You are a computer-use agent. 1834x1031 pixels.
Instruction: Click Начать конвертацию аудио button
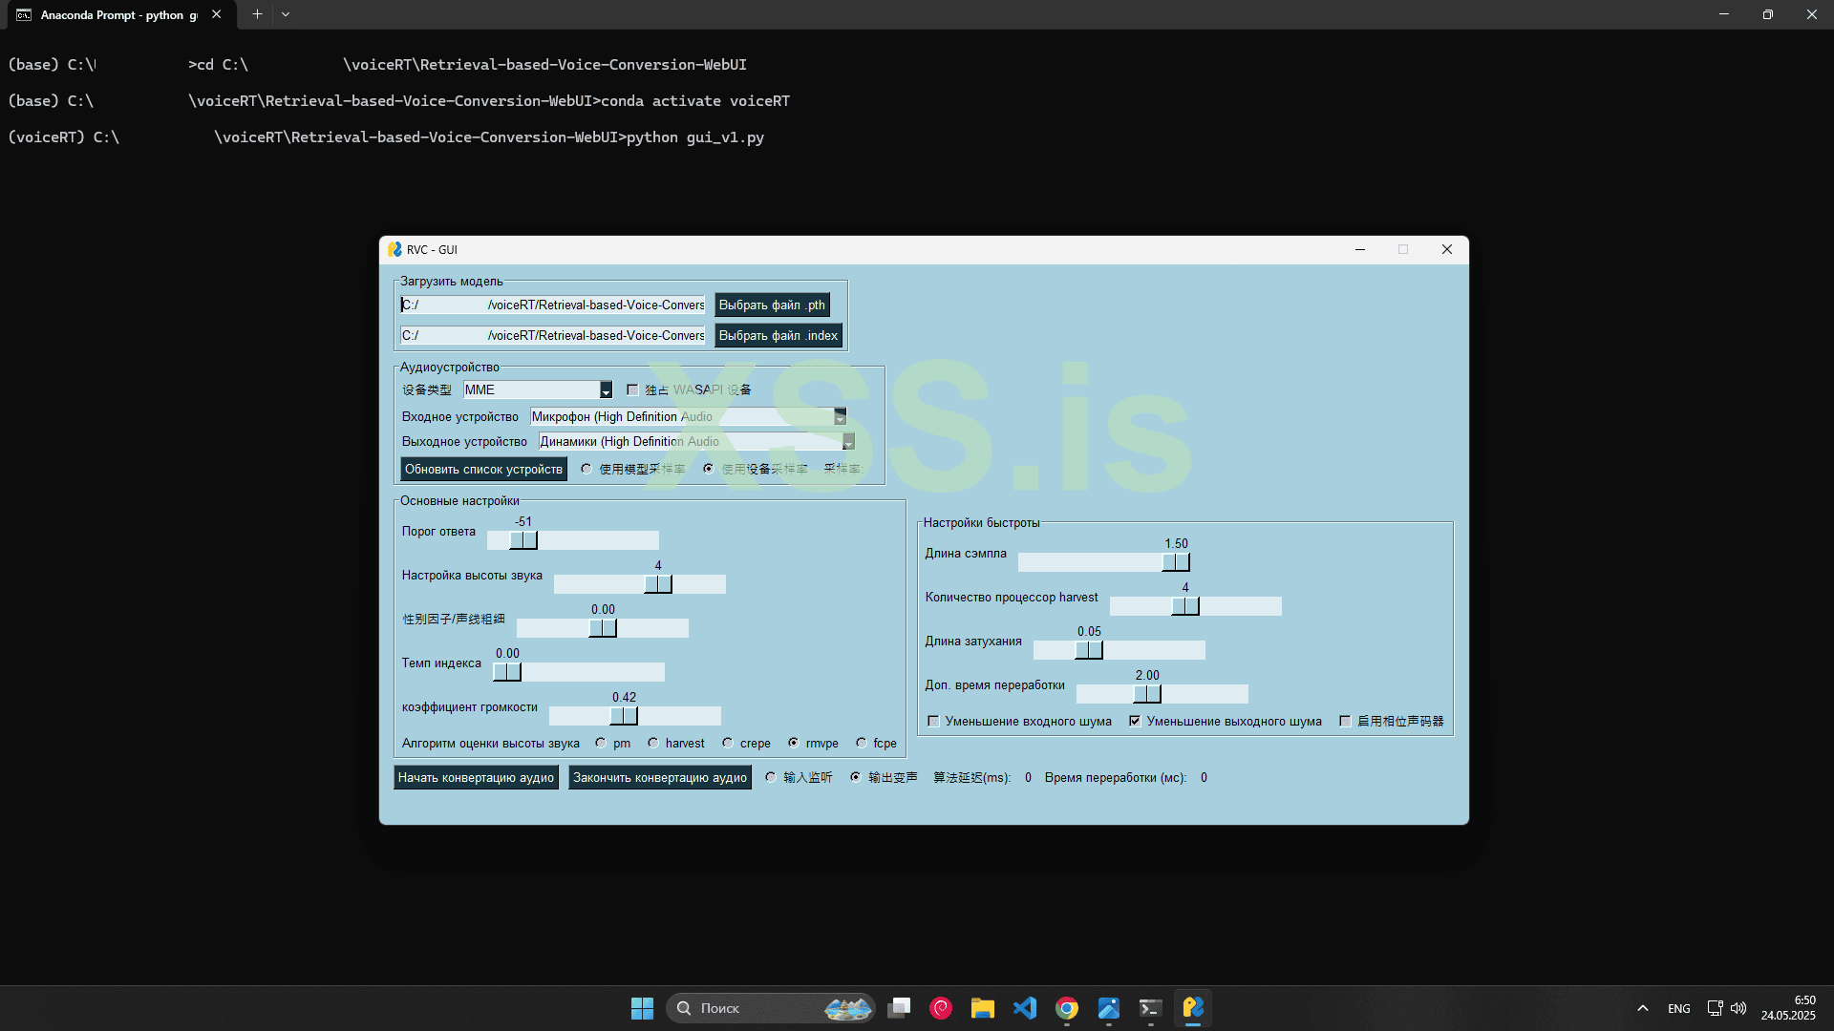476,777
